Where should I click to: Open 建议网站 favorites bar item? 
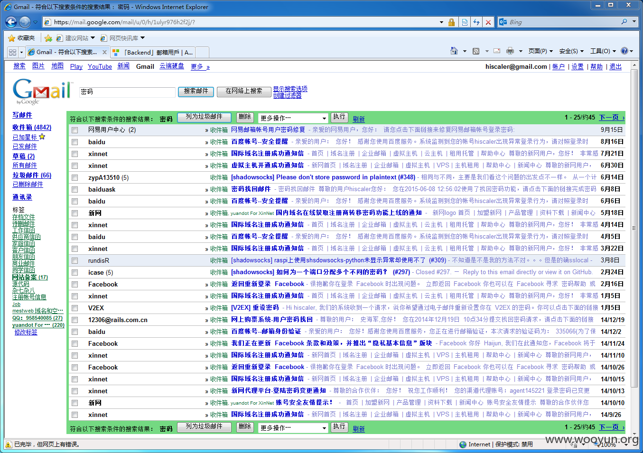75,38
